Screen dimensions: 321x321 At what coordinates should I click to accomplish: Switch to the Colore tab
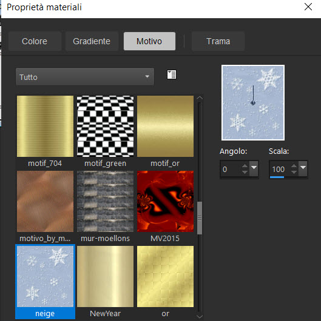pos(35,41)
